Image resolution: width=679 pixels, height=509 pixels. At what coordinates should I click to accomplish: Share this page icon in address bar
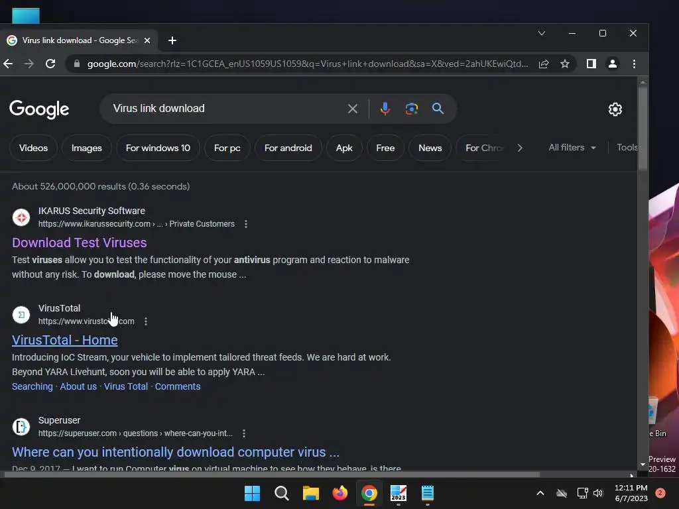(x=544, y=64)
